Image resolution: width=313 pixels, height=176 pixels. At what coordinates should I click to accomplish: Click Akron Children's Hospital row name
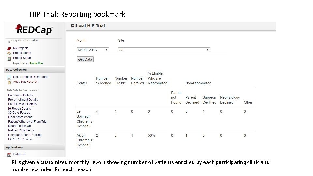point(84,140)
